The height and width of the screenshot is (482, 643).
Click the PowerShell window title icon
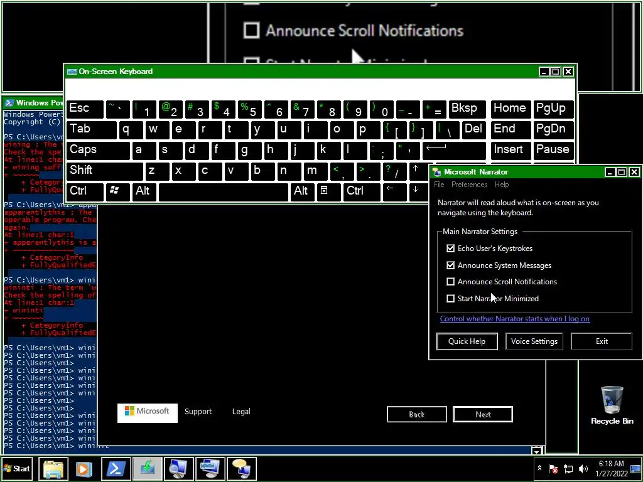pos(9,102)
